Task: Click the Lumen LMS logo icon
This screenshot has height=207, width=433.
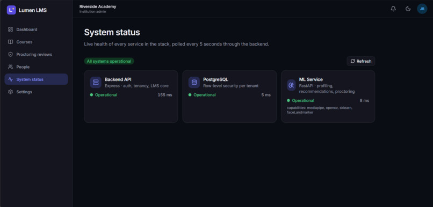Action: (x=11, y=10)
